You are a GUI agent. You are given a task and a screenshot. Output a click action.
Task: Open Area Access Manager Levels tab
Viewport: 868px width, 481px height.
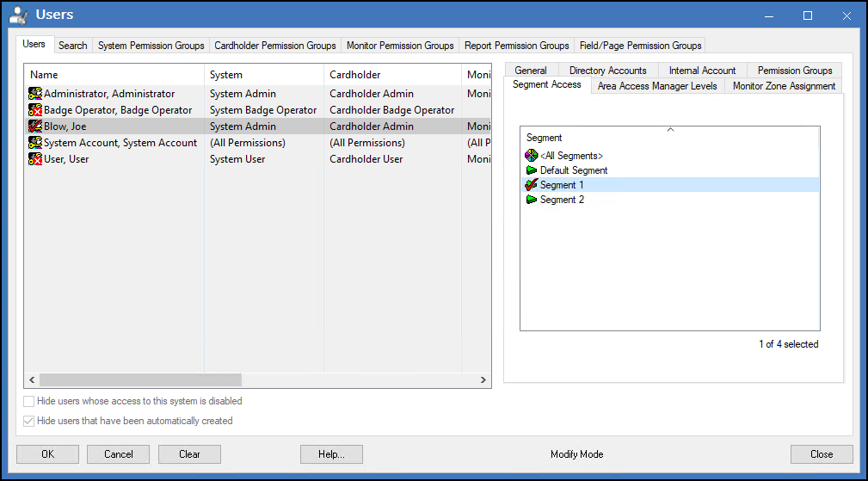tap(657, 86)
